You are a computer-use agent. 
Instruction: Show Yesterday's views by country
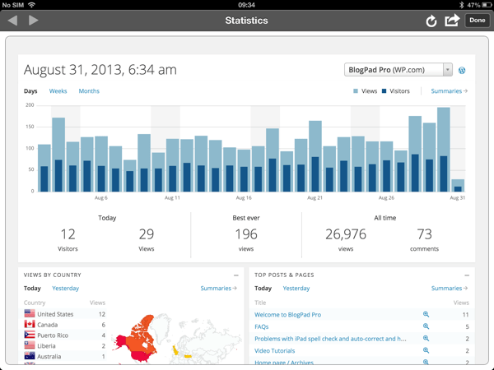click(66, 289)
